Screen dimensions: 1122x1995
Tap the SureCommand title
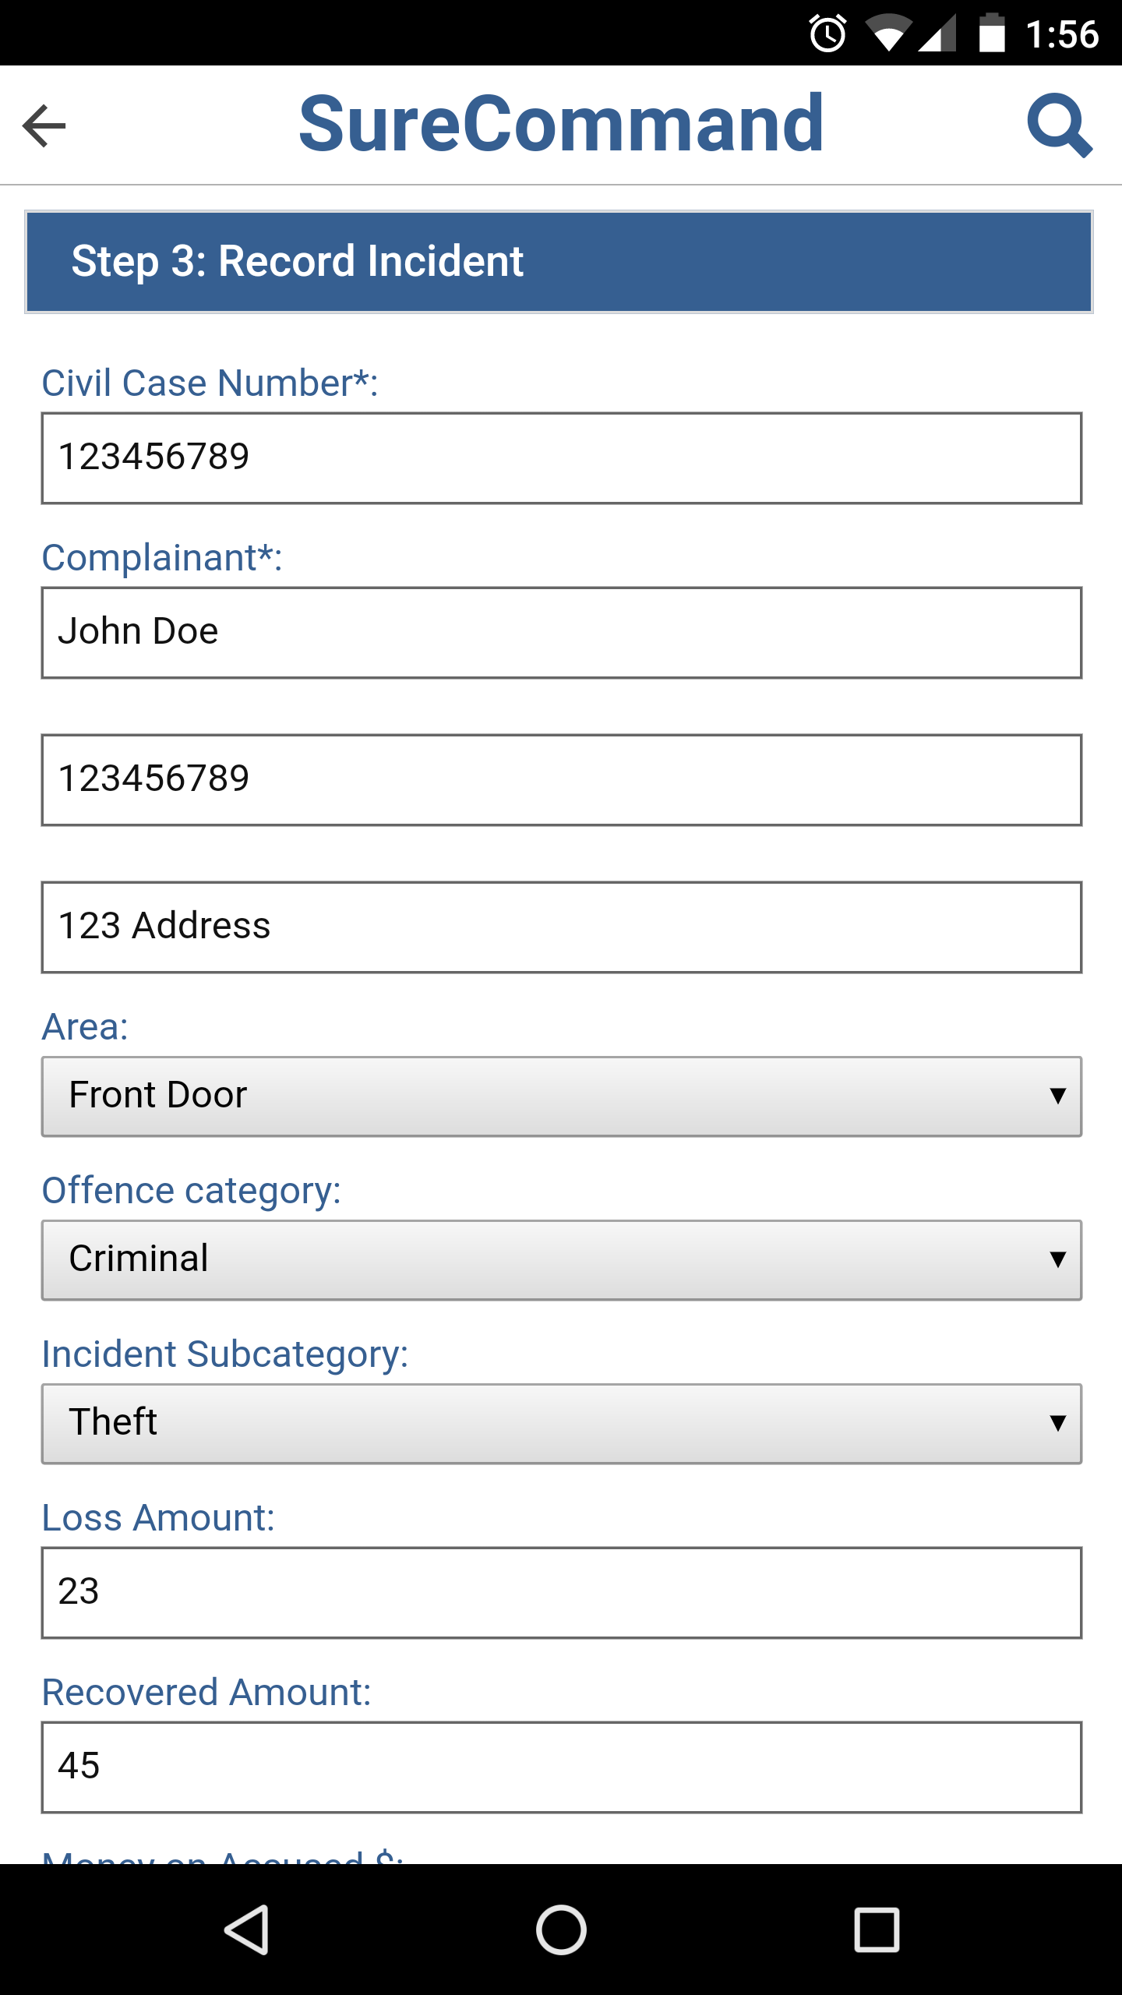tap(561, 124)
